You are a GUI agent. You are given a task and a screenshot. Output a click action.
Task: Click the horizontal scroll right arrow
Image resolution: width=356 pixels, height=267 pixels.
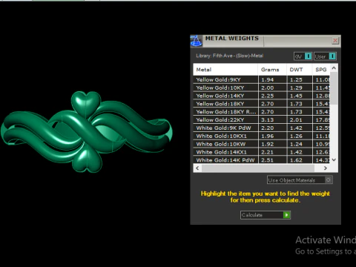pyautogui.click(x=326, y=168)
